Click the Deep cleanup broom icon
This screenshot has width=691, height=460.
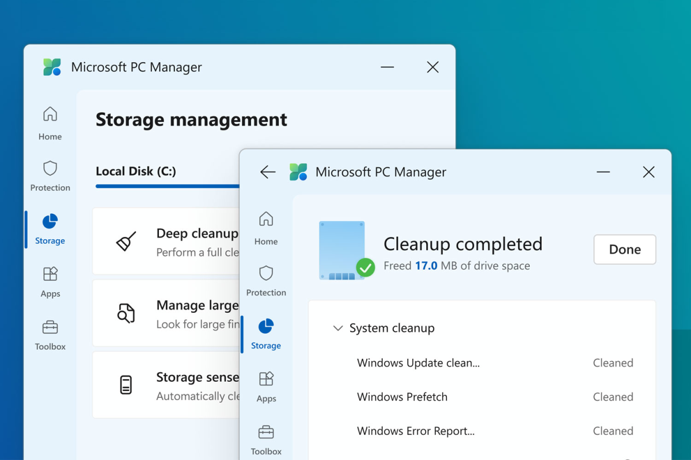pos(126,241)
